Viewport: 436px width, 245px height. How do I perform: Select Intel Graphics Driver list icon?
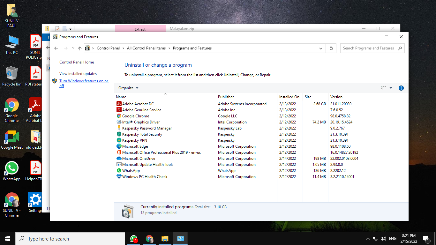[x=119, y=122]
